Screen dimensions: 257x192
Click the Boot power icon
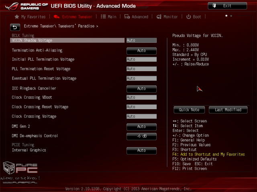tap(188, 17)
